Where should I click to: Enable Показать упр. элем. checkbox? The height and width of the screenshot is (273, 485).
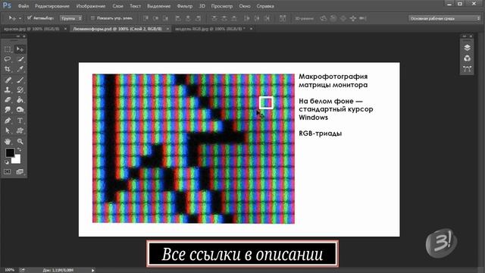coord(92,18)
